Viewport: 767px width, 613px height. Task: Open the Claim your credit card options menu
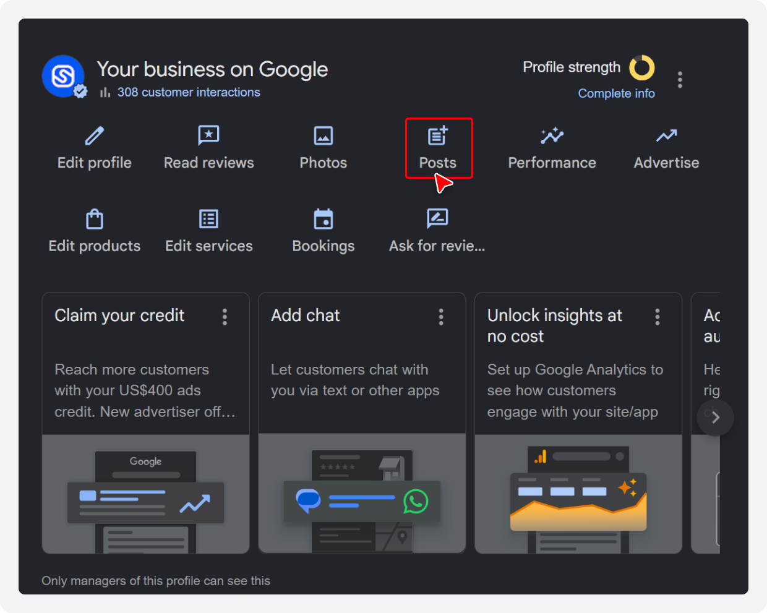225,317
